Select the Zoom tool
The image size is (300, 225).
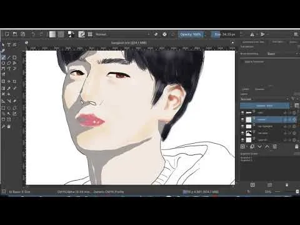(x=3, y=126)
